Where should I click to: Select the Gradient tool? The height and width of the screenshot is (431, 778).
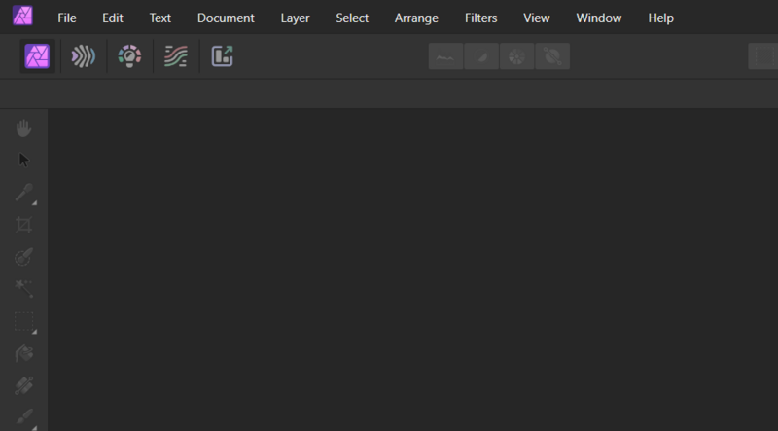(23, 386)
